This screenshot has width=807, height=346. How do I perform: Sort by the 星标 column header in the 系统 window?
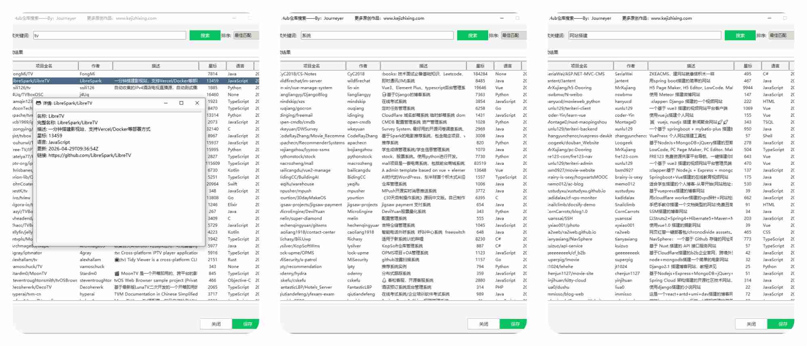point(480,66)
